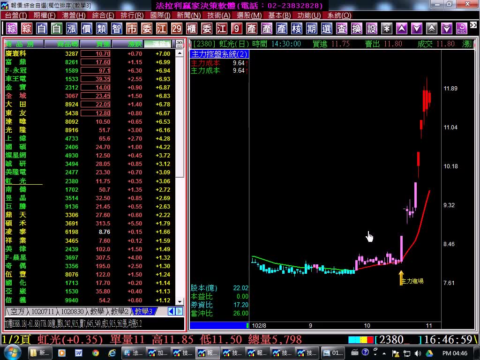Expand quote columns with the >> header button
The height and width of the screenshot is (360, 480).
pyautogui.click(x=179, y=44)
